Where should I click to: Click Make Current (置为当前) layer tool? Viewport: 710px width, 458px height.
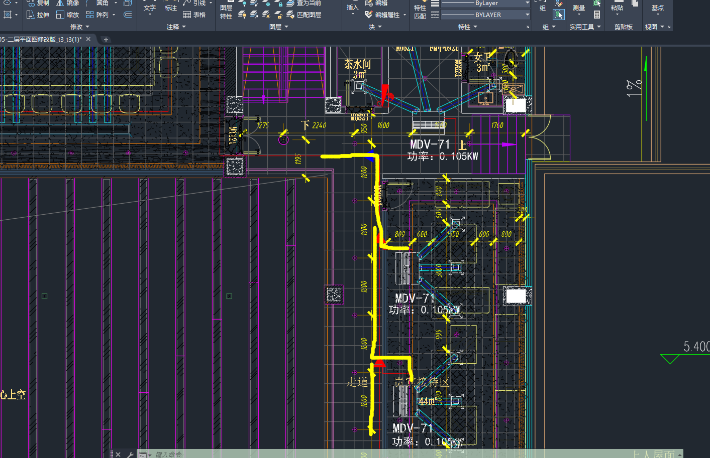coord(304,3)
